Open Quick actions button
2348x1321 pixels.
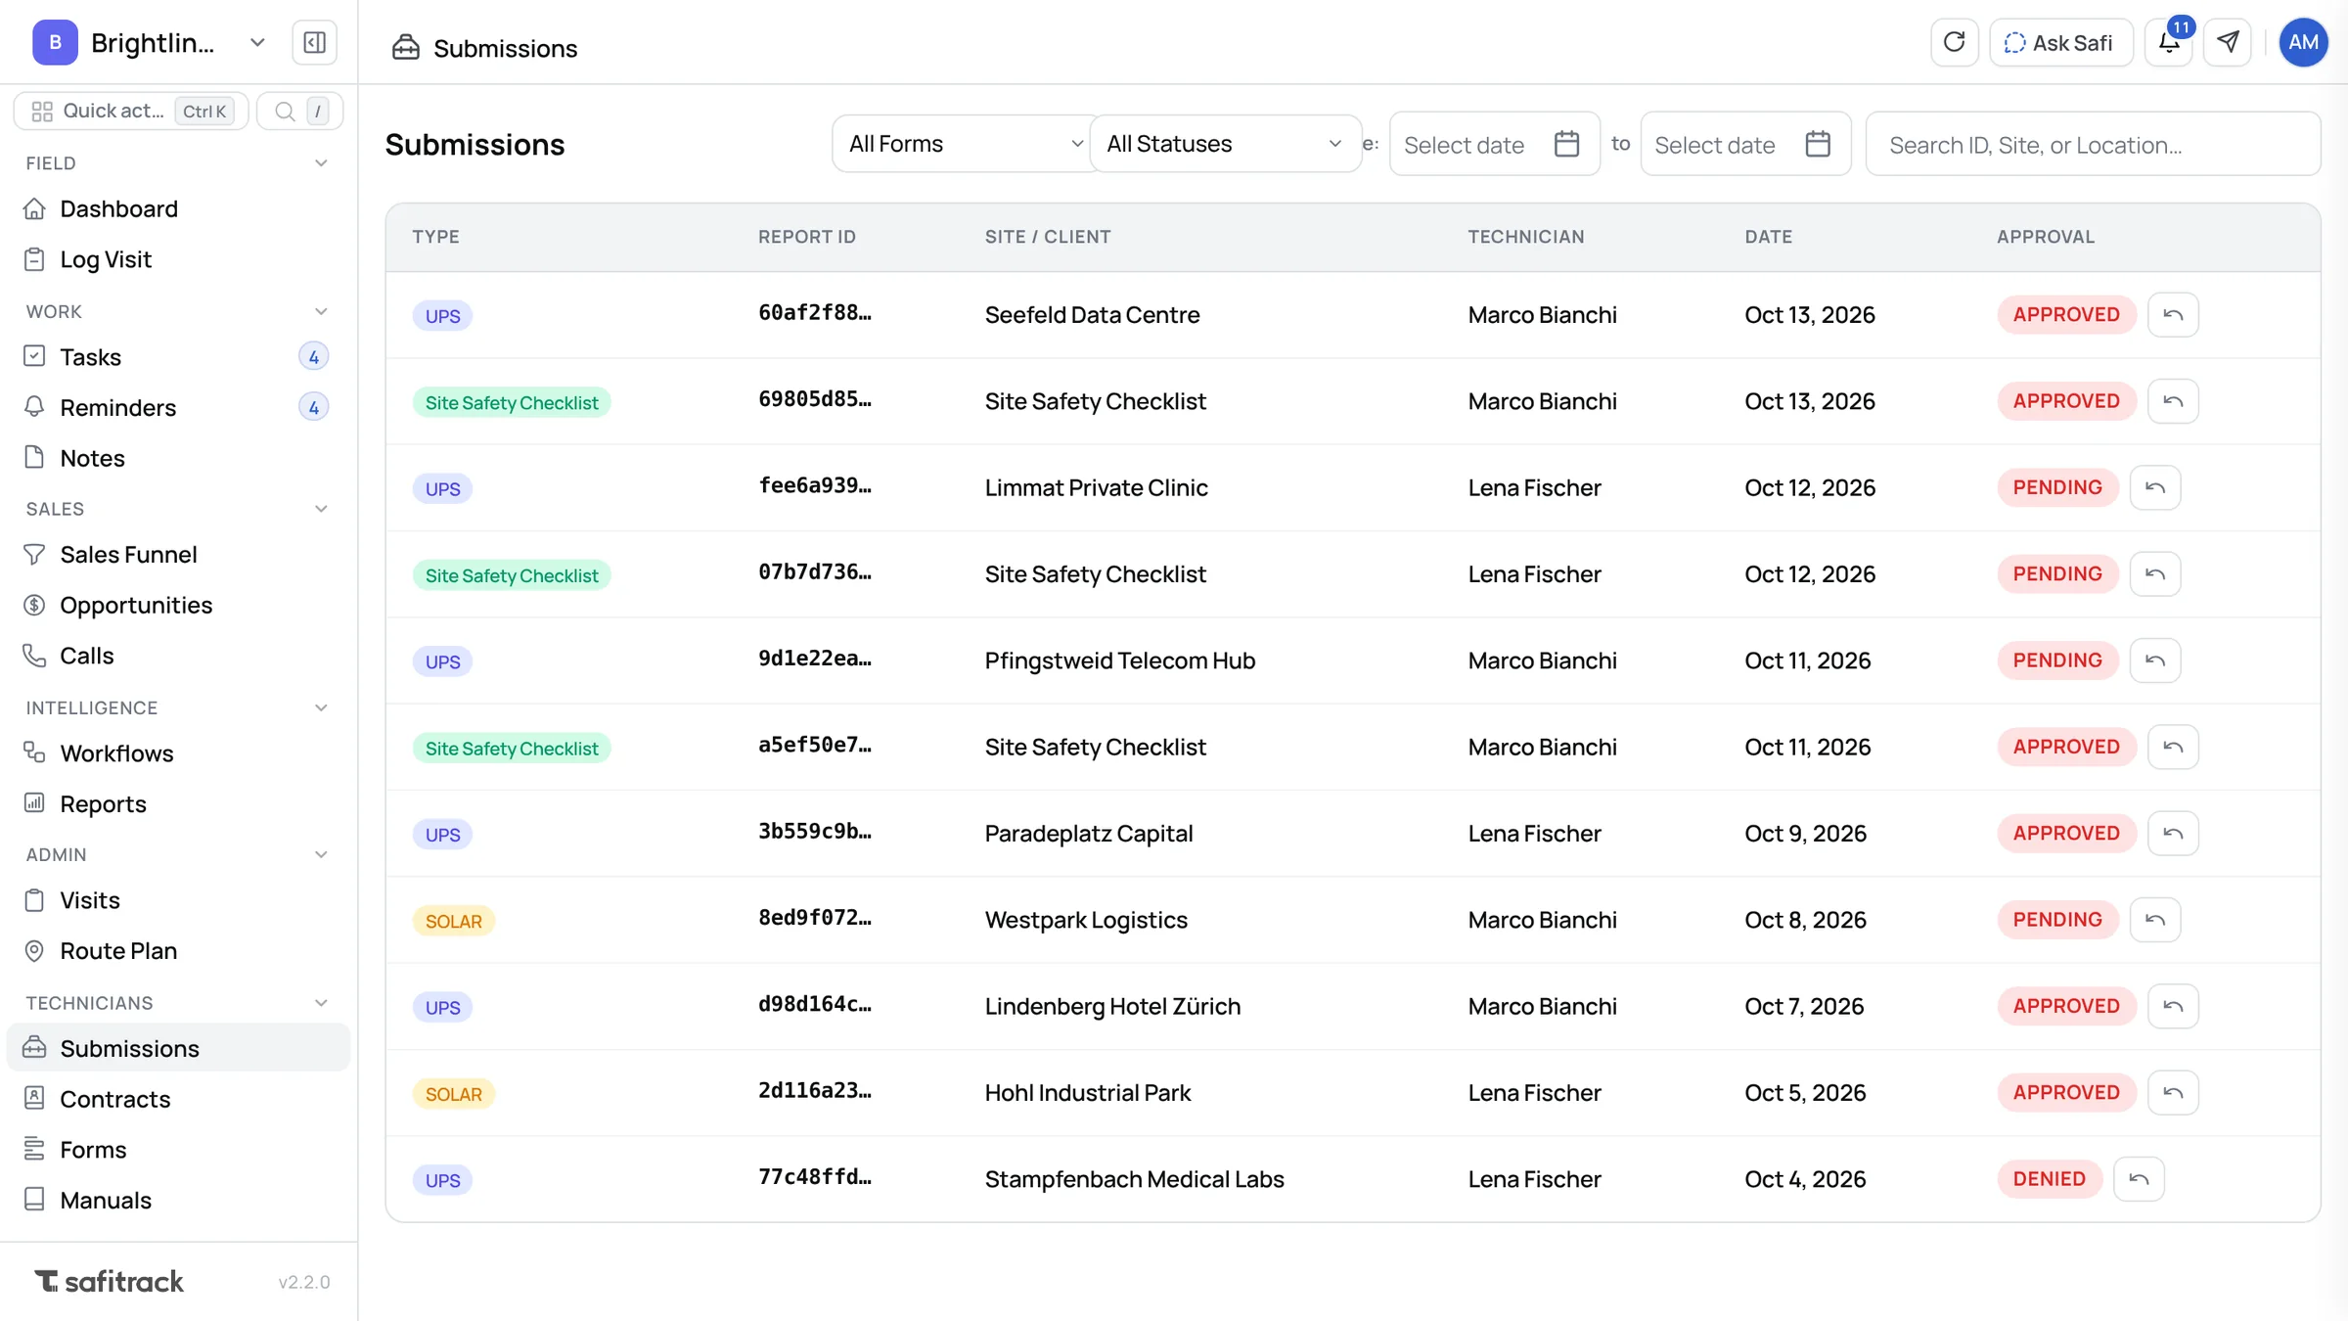(x=131, y=112)
